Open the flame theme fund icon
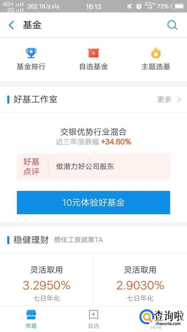 [x=156, y=53]
